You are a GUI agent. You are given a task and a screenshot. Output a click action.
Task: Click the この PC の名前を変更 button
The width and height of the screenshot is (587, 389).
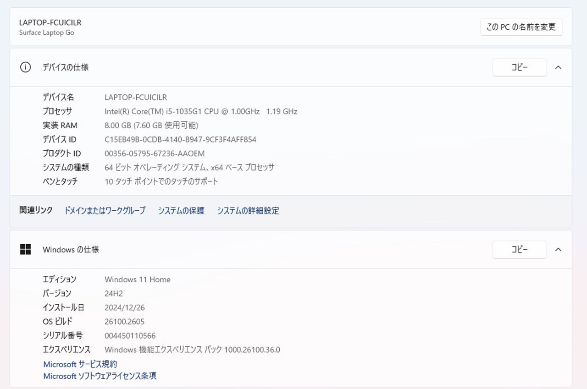(x=521, y=27)
